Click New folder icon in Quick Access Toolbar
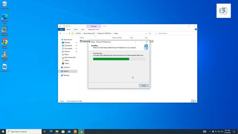The image size is (238, 134). [x=67, y=26]
